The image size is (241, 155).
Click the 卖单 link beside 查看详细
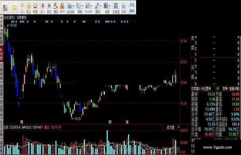[225, 88]
